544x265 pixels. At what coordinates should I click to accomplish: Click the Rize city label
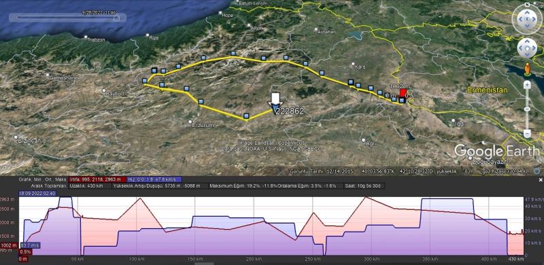(154, 38)
